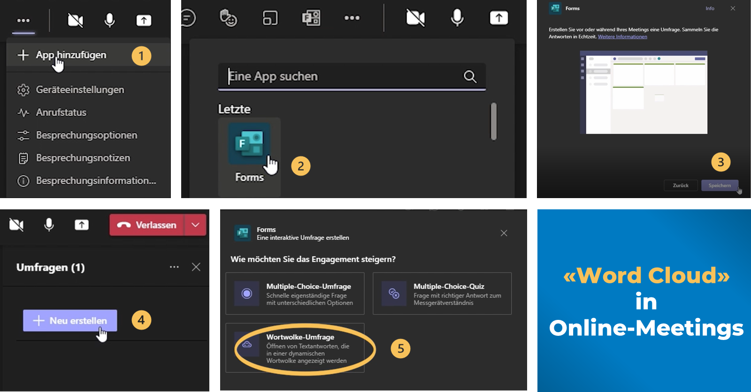751x392 pixels.
Task: Toggle camera next to the Verlassen button
Action: pos(16,225)
